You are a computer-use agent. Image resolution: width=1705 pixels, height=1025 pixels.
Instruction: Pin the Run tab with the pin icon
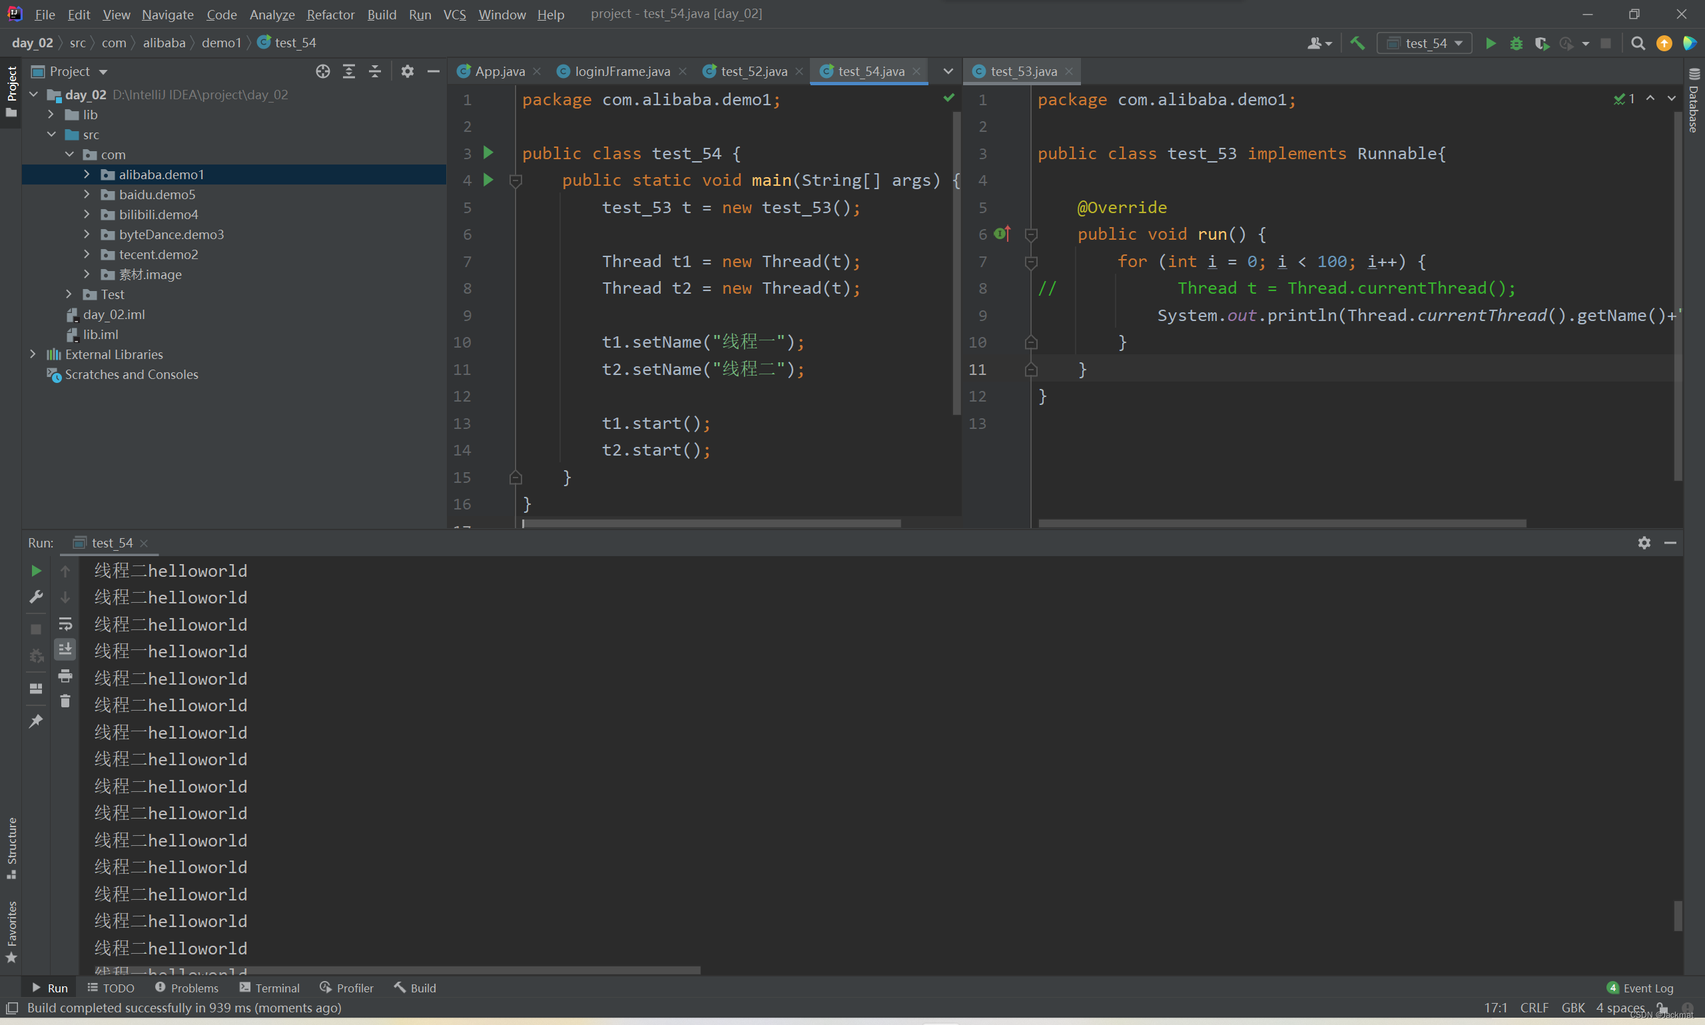click(36, 721)
